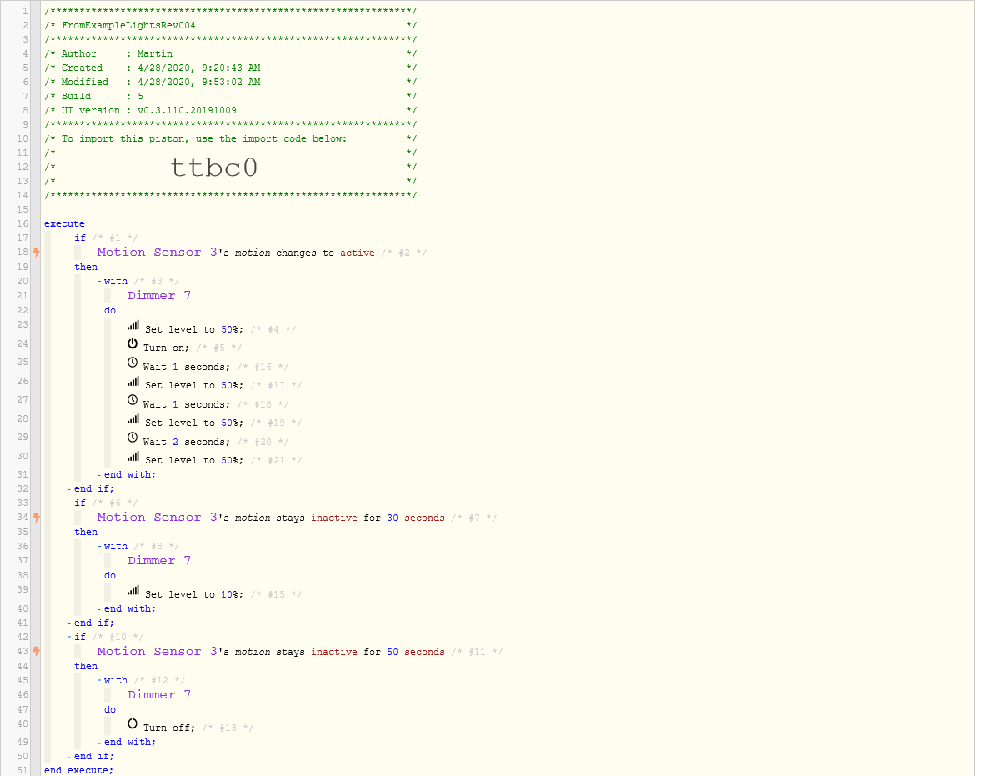Select the with statement #3
The height and width of the screenshot is (776, 982).
116,281
